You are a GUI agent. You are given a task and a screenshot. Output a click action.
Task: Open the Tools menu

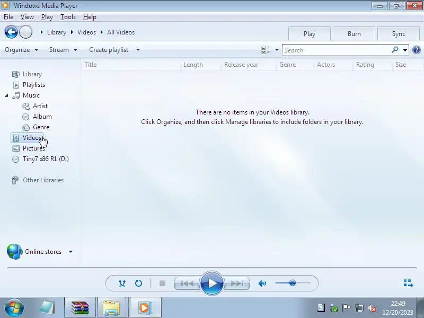pyautogui.click(x=68, y=17)
